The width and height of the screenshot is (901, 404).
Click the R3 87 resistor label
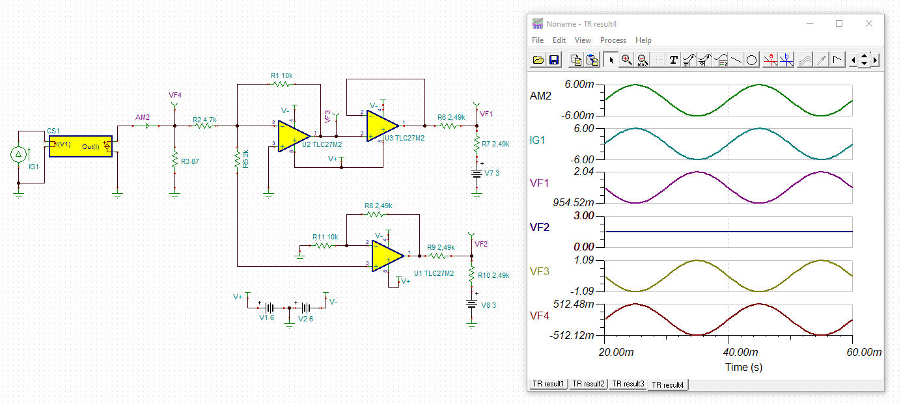(x=191, y=160)
